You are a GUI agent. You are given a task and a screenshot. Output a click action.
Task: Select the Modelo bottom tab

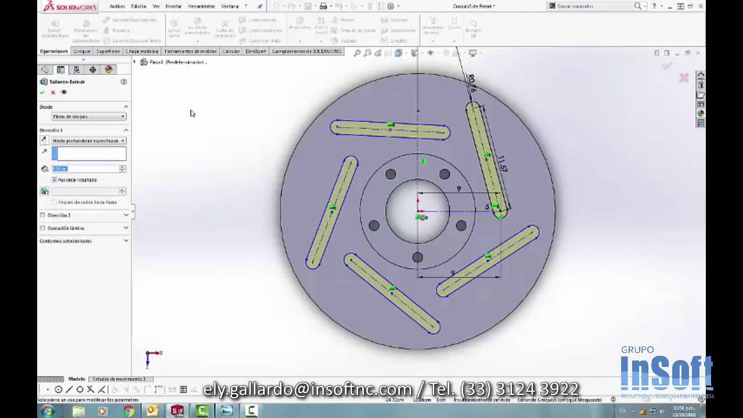77,379
